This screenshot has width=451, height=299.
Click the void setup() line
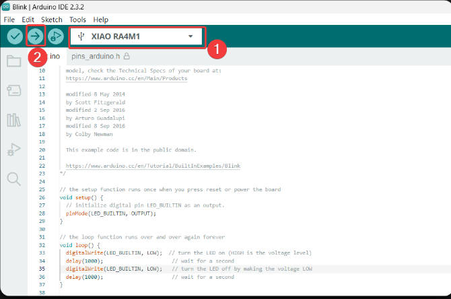pos(81,197)
